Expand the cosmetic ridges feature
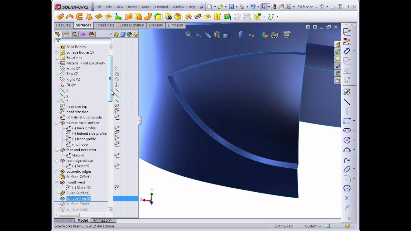 [57, 171]
